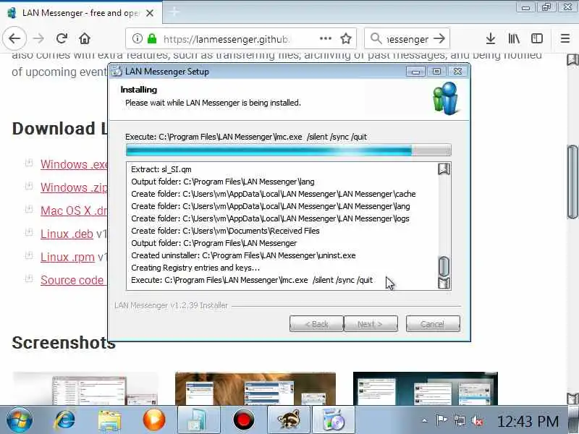Minimize the LAN Messenger Setup window
Screen dimensions: 579x434
415,71
